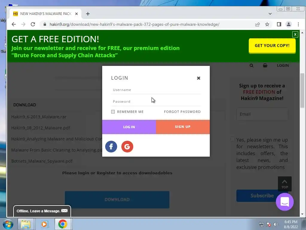Reload the page with the refresh icon
Viewport: 306px width, 230px height.
[33, 24]
